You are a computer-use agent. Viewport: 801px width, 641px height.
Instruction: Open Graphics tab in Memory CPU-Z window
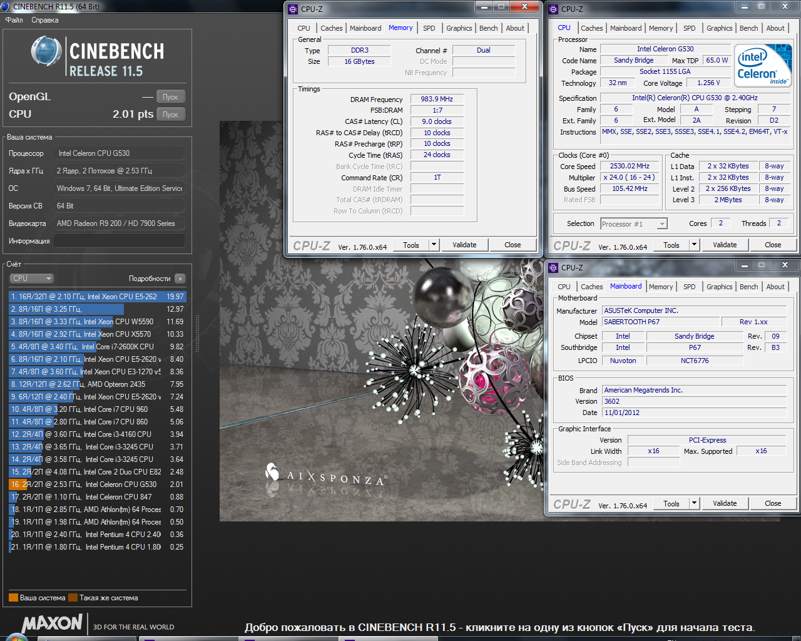459,28
